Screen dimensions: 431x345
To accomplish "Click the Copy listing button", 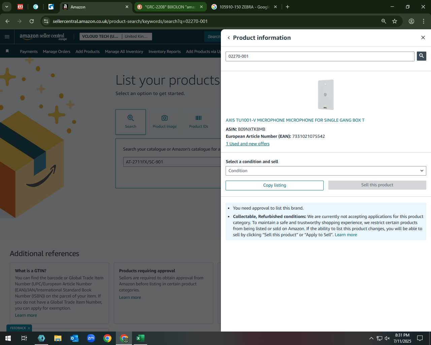I will pyautogui.click(x=274, y=185).
